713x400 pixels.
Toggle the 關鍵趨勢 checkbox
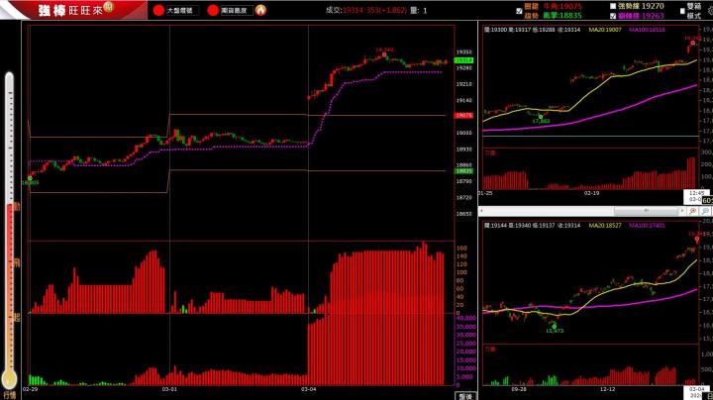pyautogui.click(x=520, y=11)
